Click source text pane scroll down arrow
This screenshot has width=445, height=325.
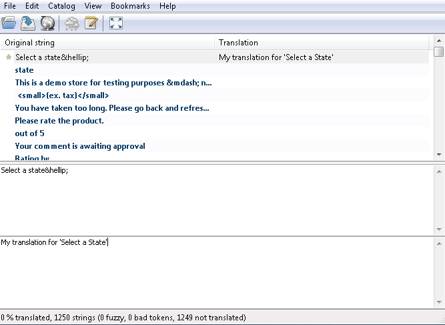[439, 229]
